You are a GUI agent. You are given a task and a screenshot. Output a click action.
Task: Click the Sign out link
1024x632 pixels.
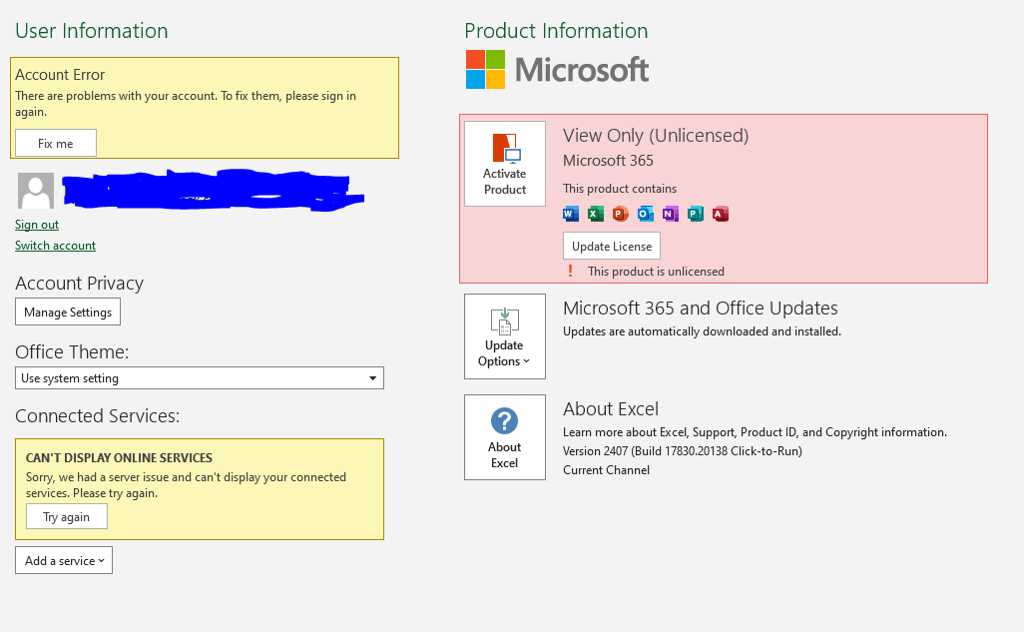click(37, 225)
